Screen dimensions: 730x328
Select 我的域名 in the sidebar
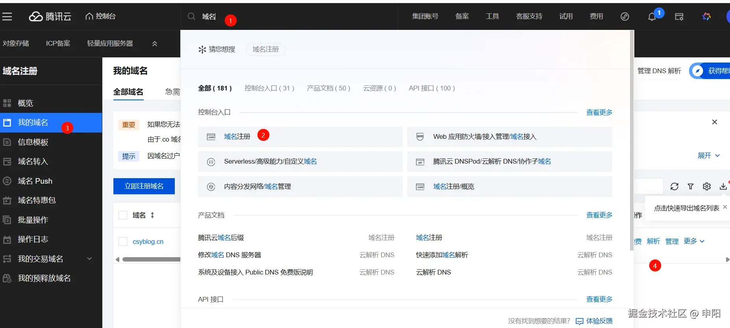[x=51, y=123]
